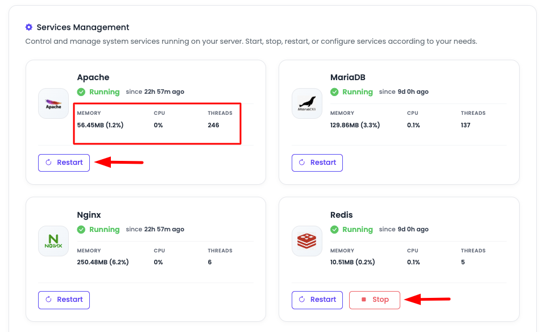
Task: Click the MariaDB seal logo icon
Action: [307, 103]
